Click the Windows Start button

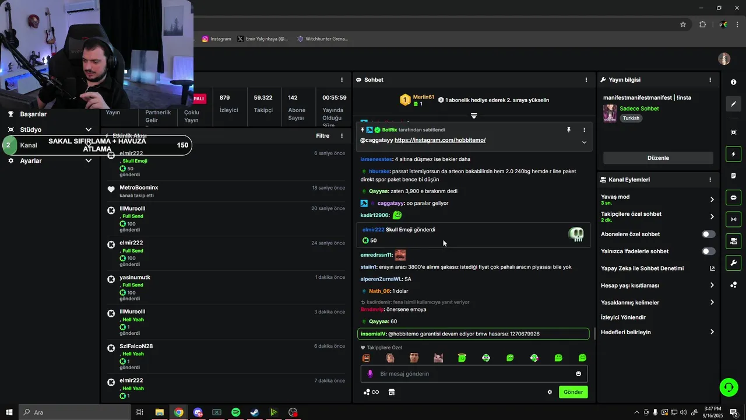9,412
